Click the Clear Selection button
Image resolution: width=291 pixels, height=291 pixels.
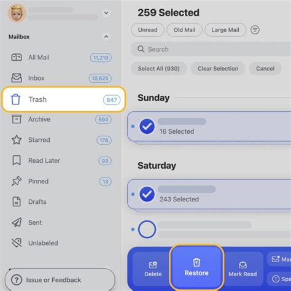218,69
